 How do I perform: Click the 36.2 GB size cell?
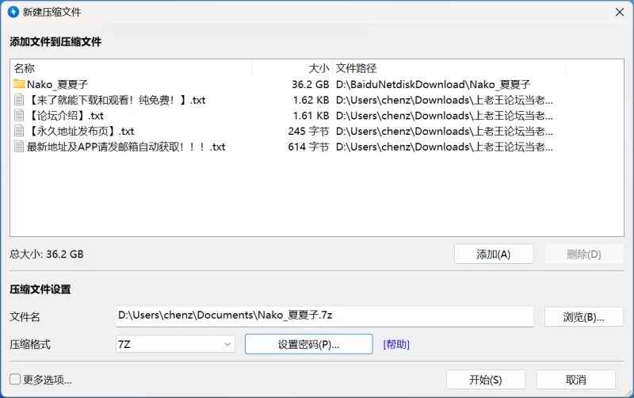pyautogui.click(x=310, y=84)
